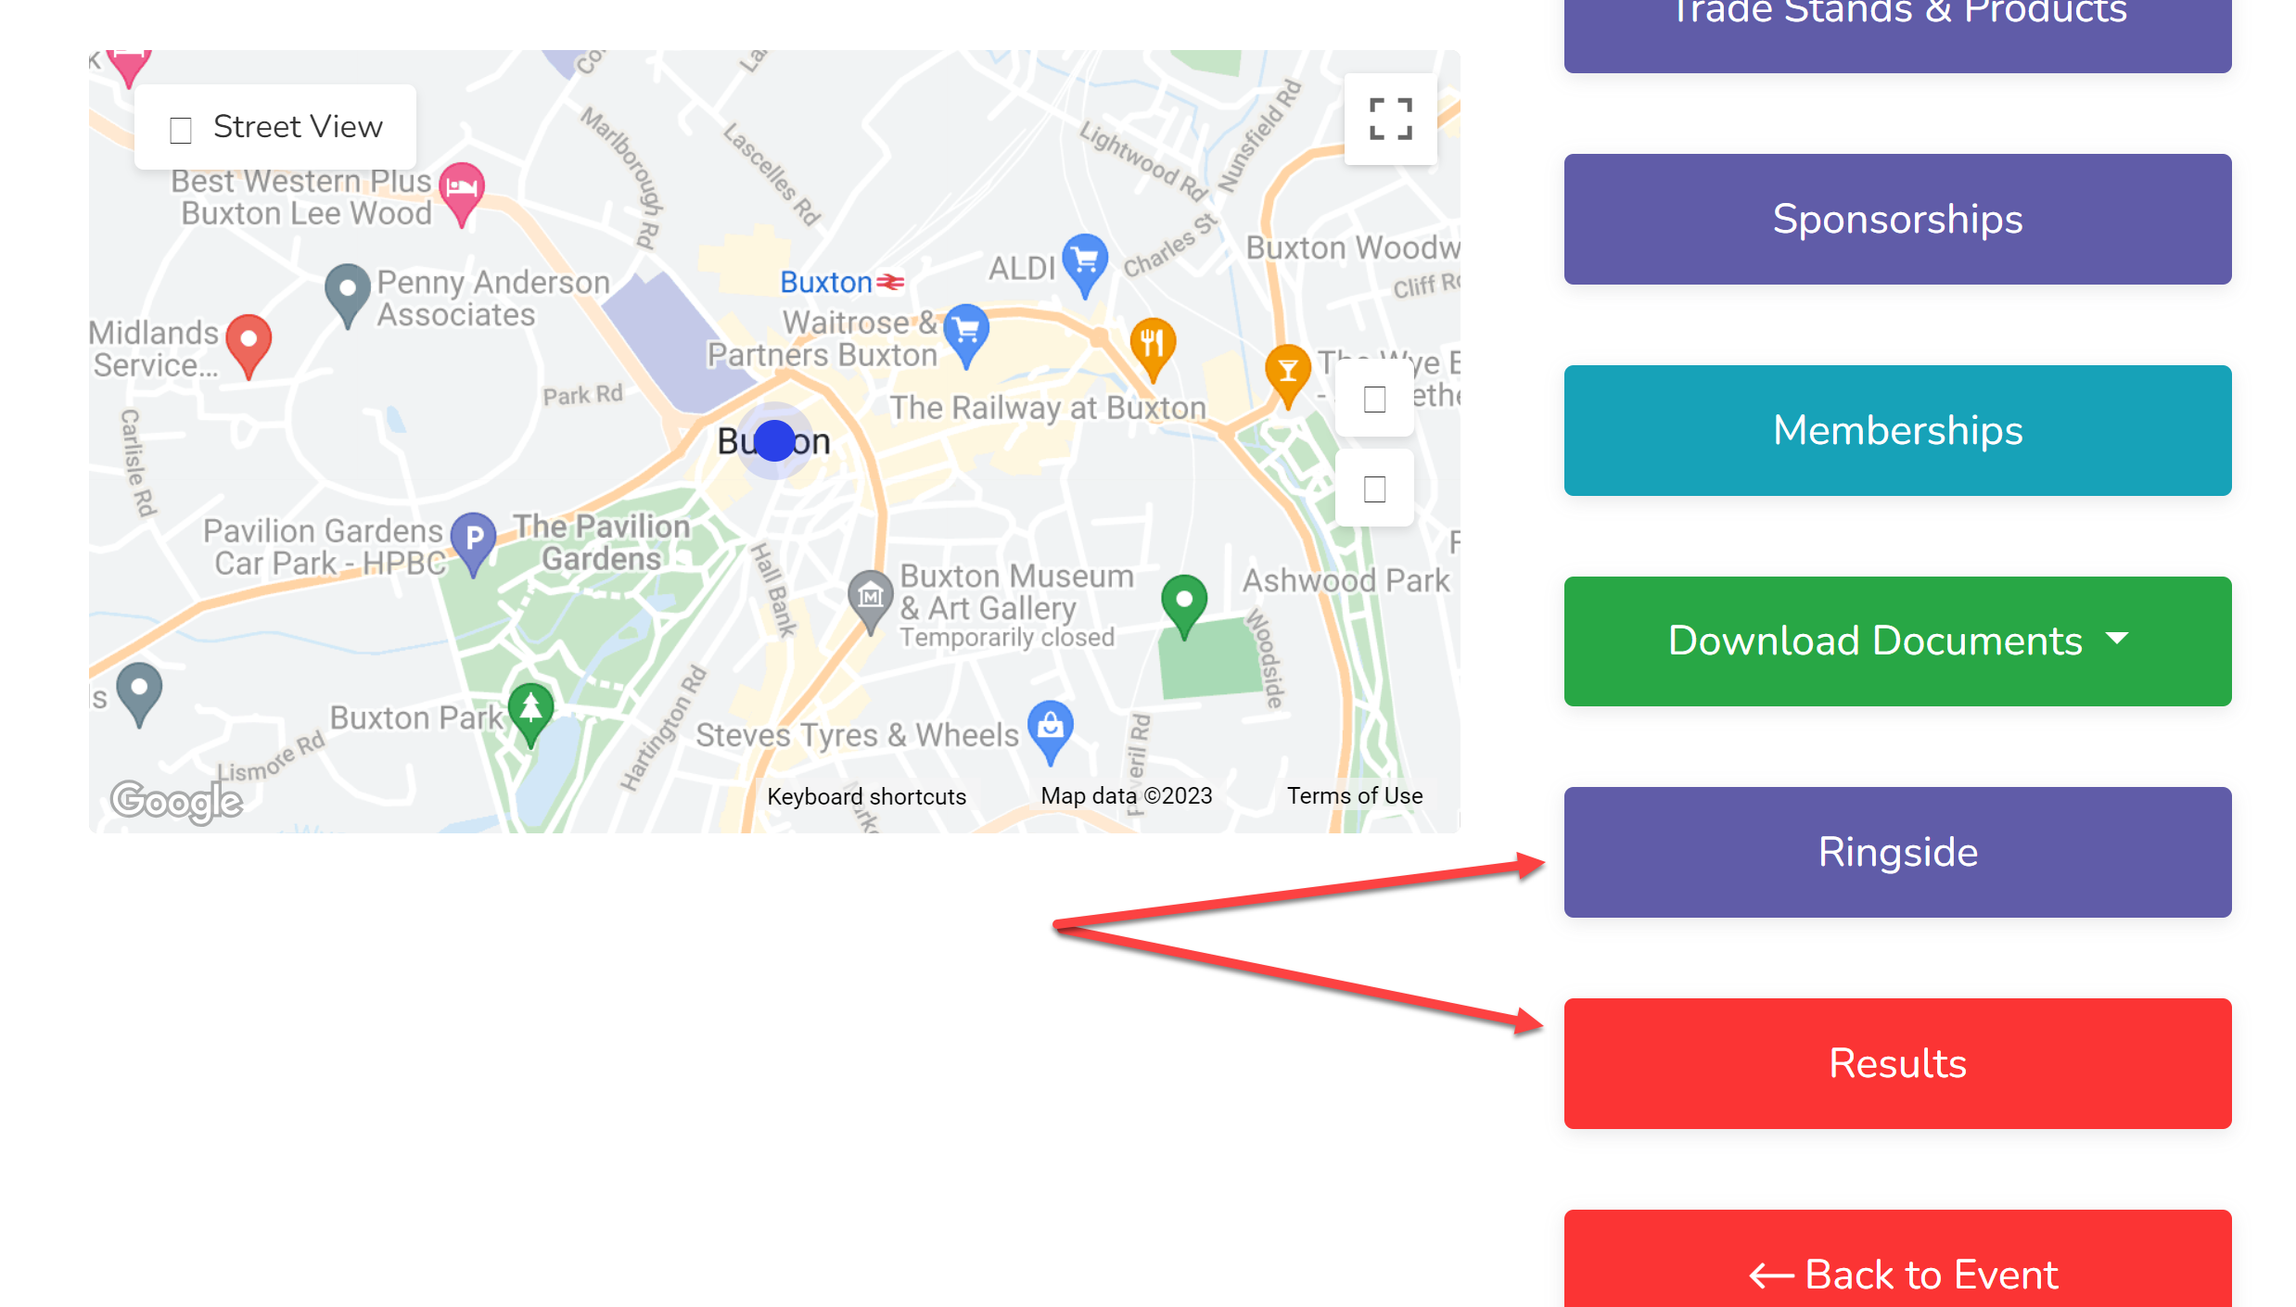Select the Railway at Buxton restaurant pin
This screenshot has width=2296, height=1307.
click(x=1153, y=349)
